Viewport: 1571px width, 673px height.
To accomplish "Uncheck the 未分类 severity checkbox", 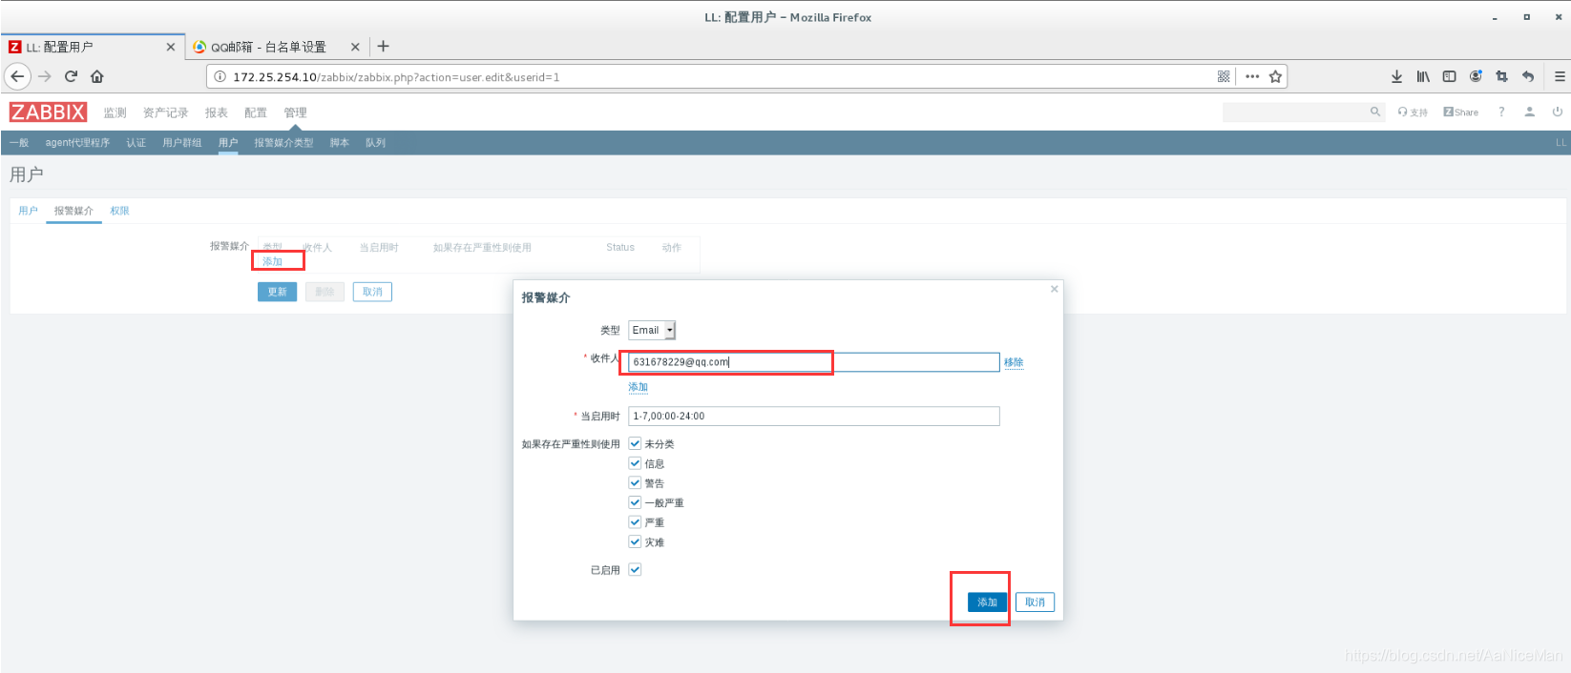I will click(x=635, y=443).
